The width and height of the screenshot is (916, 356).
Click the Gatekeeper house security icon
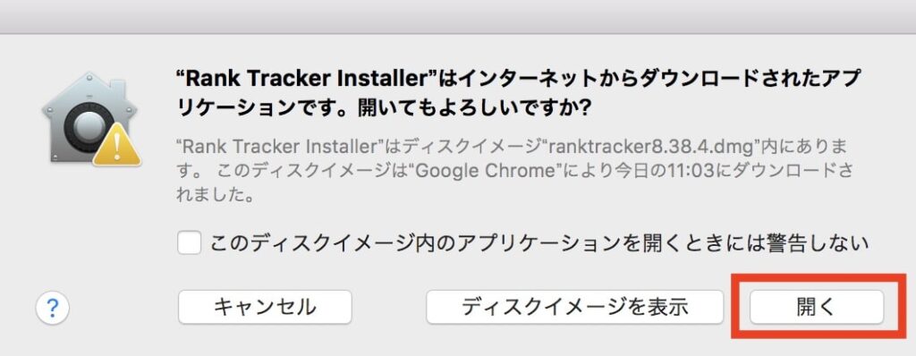[91, 118]
